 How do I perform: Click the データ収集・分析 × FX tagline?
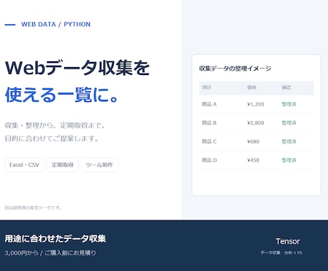[x=282, y=252]
